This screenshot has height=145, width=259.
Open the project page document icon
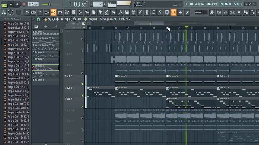tap(93, 12)
